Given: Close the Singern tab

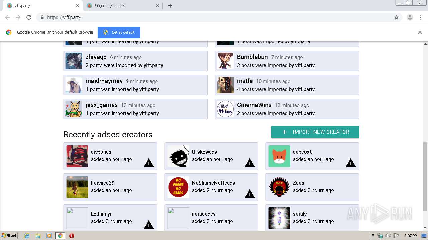Looking at the screenshot, I should pos(157,6).
